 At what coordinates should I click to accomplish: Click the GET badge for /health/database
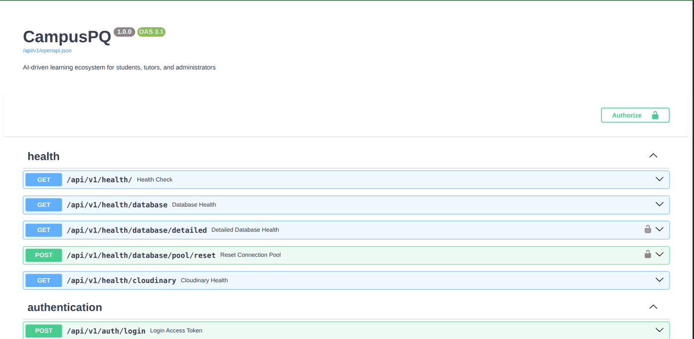[44, 205]
